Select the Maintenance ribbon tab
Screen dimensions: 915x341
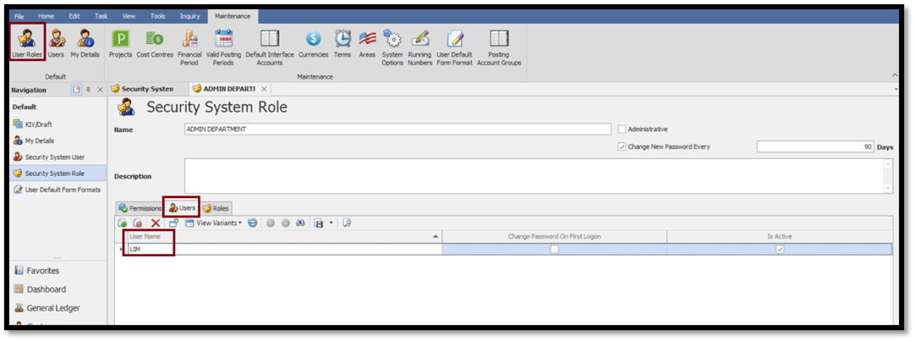click(233, 16)
